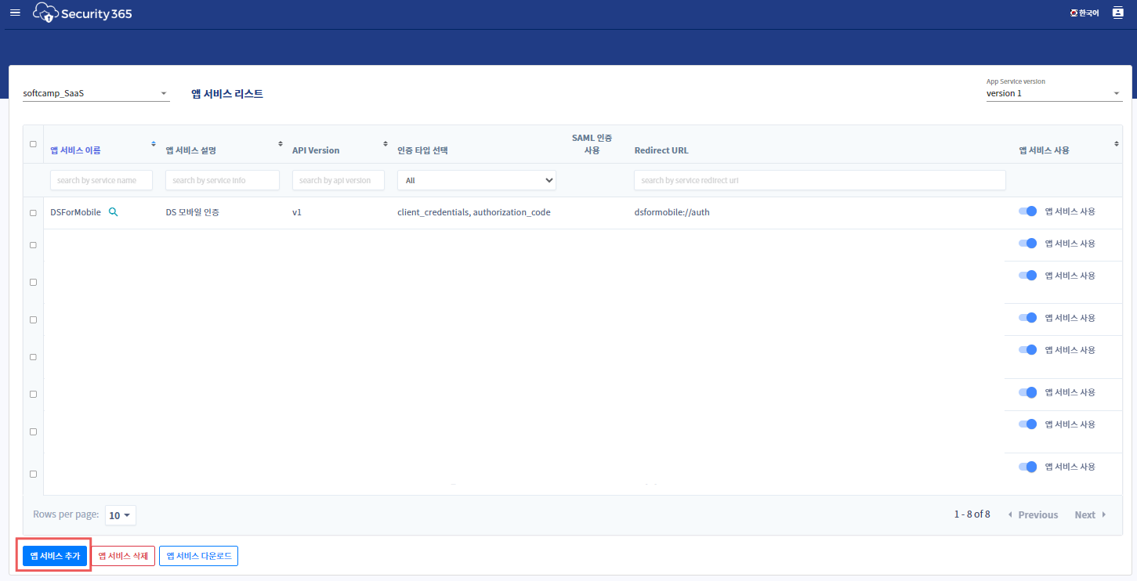1137x581 pixels.
Task: Sort by 앱 서비스 사용 column arrows
Action: click(1117, 144)
